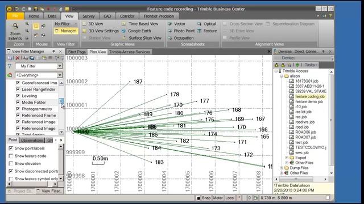This screenshot has width=364, height=204.
Task: Open the Feature spreadsheet
Action: pyautogui.click(x=207, y=31)
